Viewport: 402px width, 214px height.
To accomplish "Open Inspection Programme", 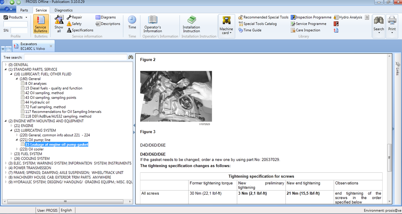I will click(311, 17).
